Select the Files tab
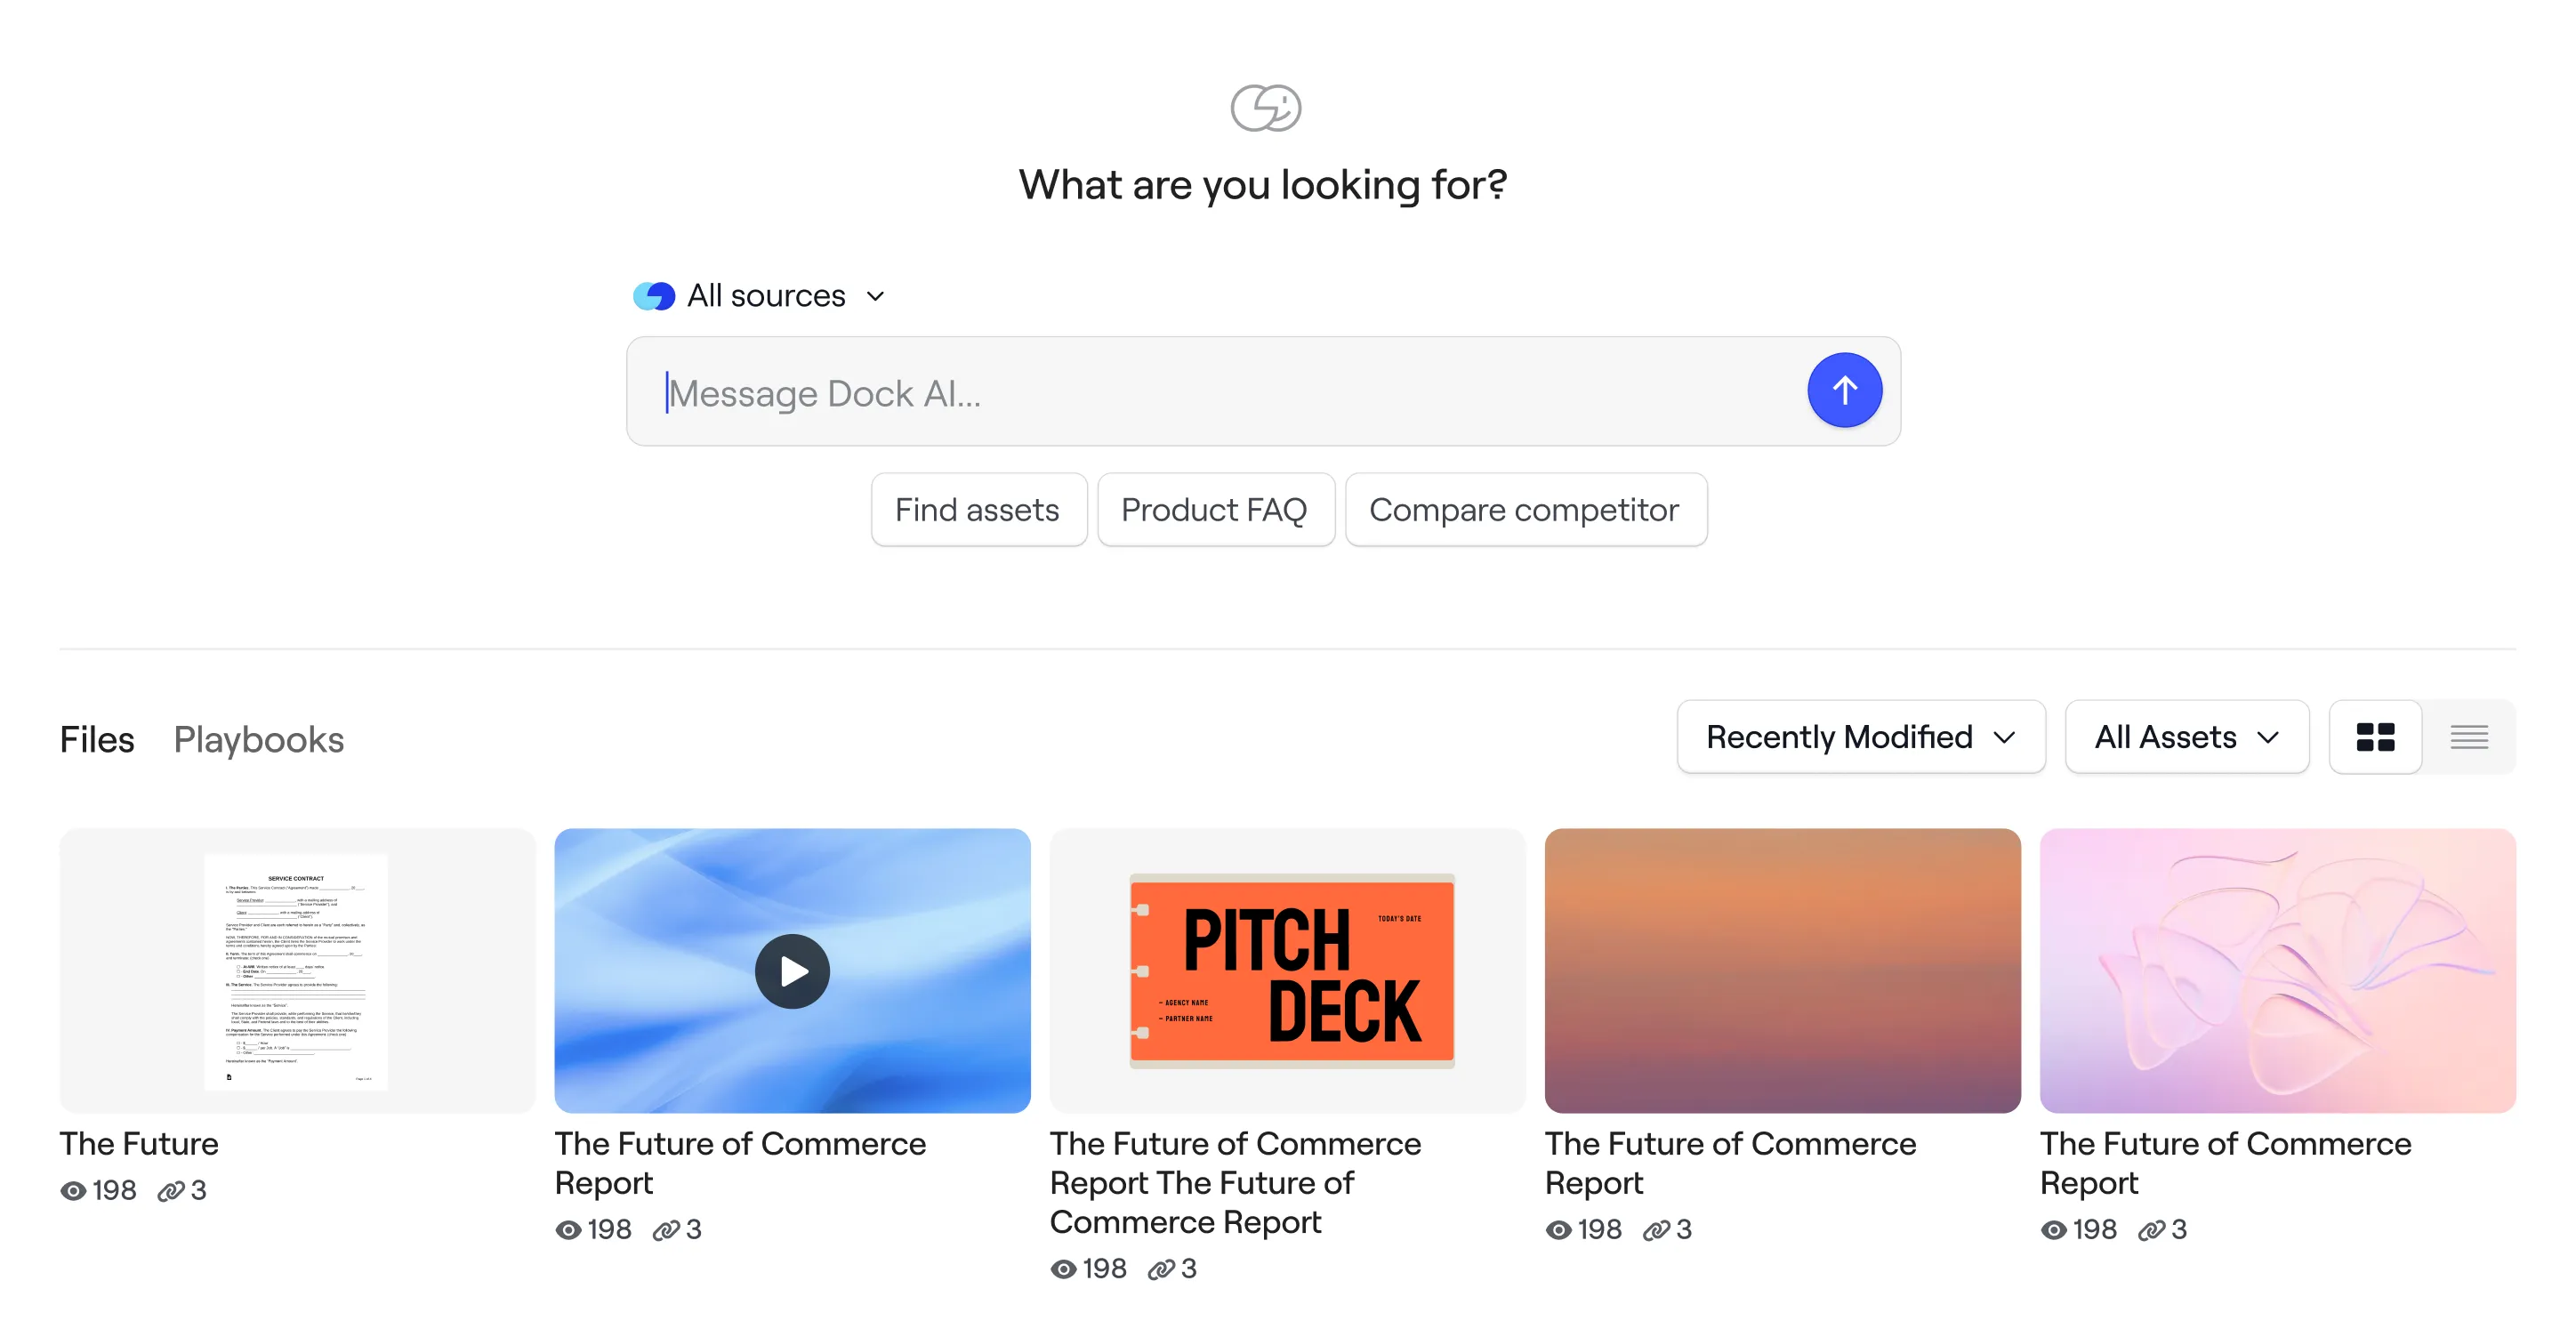Screen dimensions: 2576x1329 (x=97, y=740)
